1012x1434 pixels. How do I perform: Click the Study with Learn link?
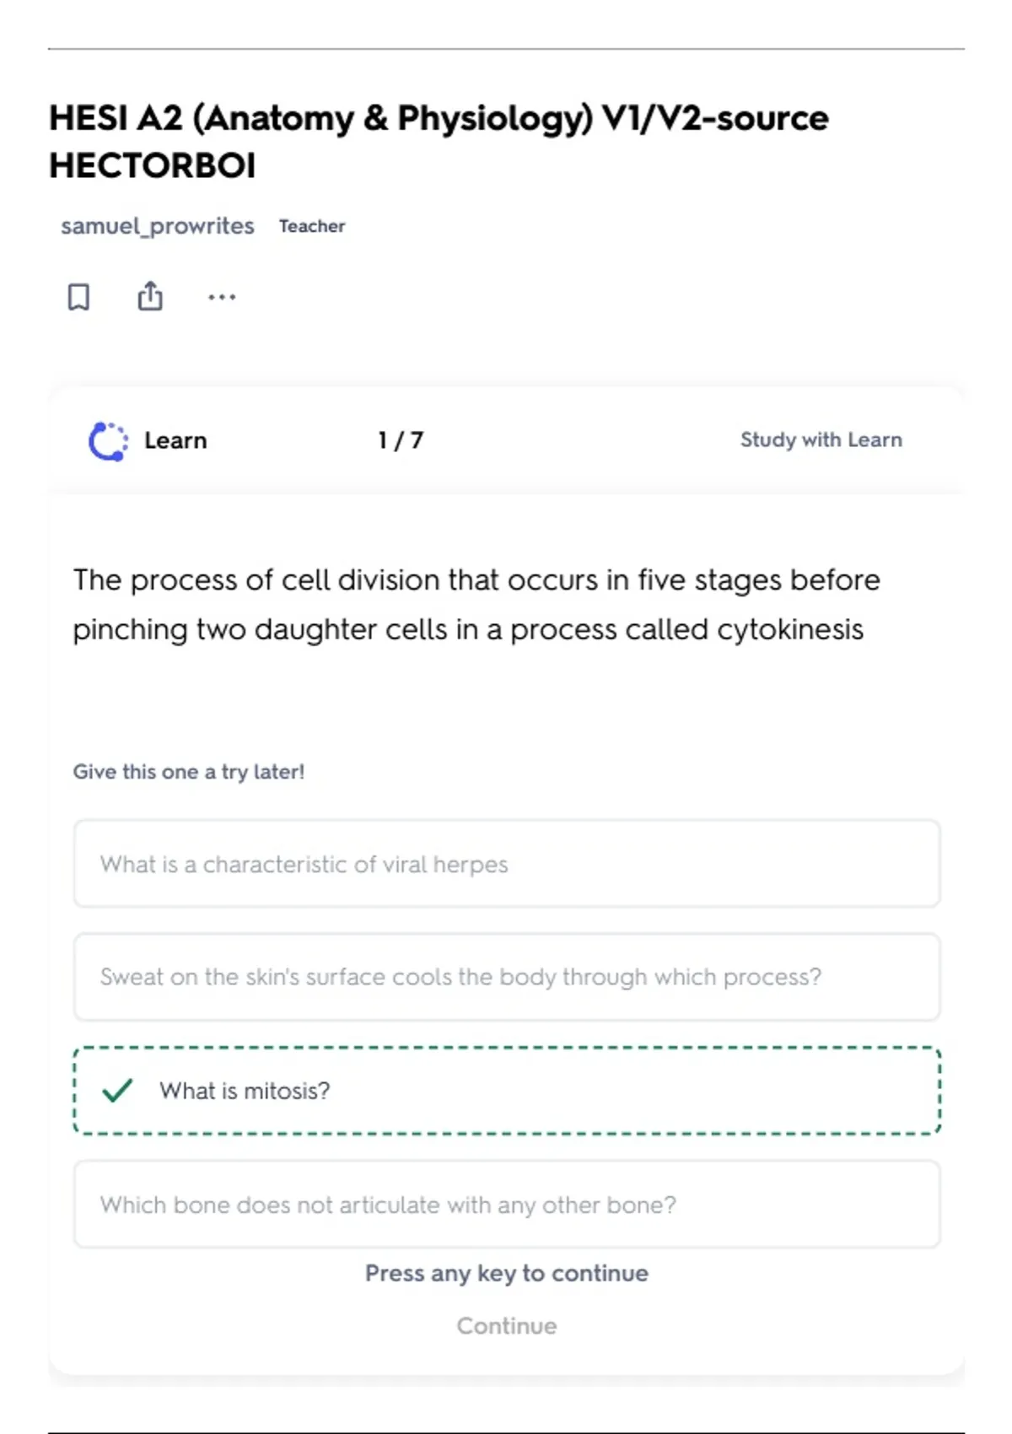[821, 439]
